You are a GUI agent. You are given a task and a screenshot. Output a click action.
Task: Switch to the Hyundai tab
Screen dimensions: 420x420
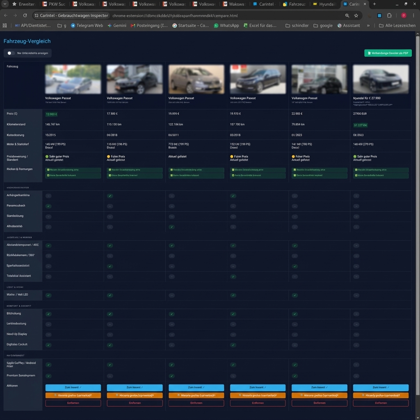pos(324,4)
